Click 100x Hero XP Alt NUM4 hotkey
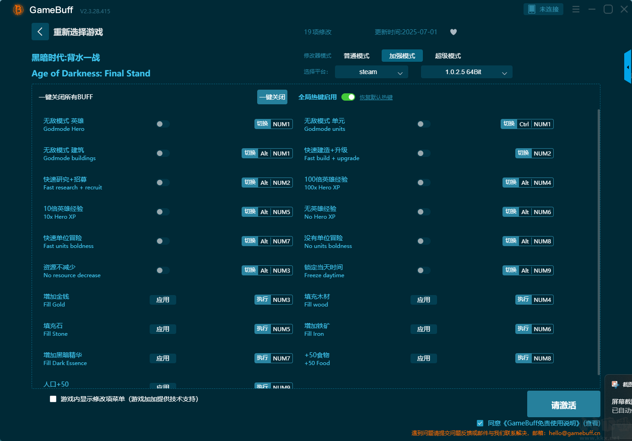Screen dimensions: 632x441 [528, 183]
